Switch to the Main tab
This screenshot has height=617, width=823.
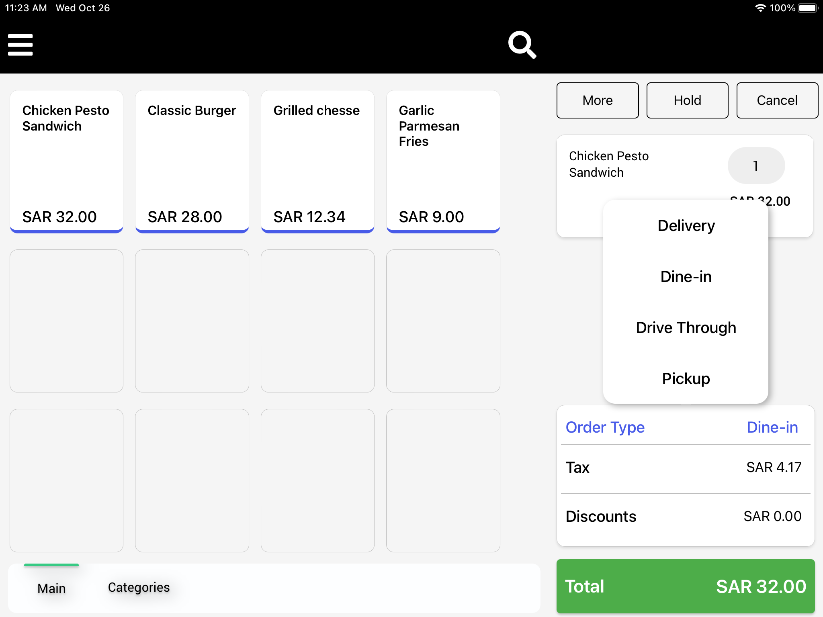pyautogui.click(x=51, y=588)
